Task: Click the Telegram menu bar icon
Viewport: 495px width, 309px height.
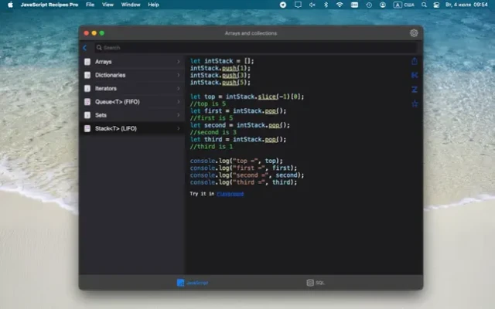Action: (283, 5)
